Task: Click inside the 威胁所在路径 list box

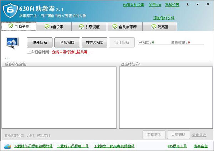Action: (x=59, y=98)
